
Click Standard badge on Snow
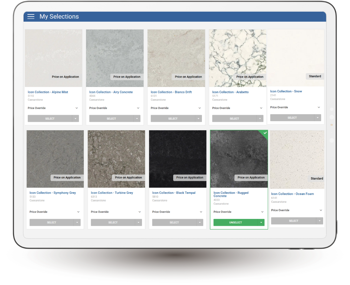click(315, 76)
